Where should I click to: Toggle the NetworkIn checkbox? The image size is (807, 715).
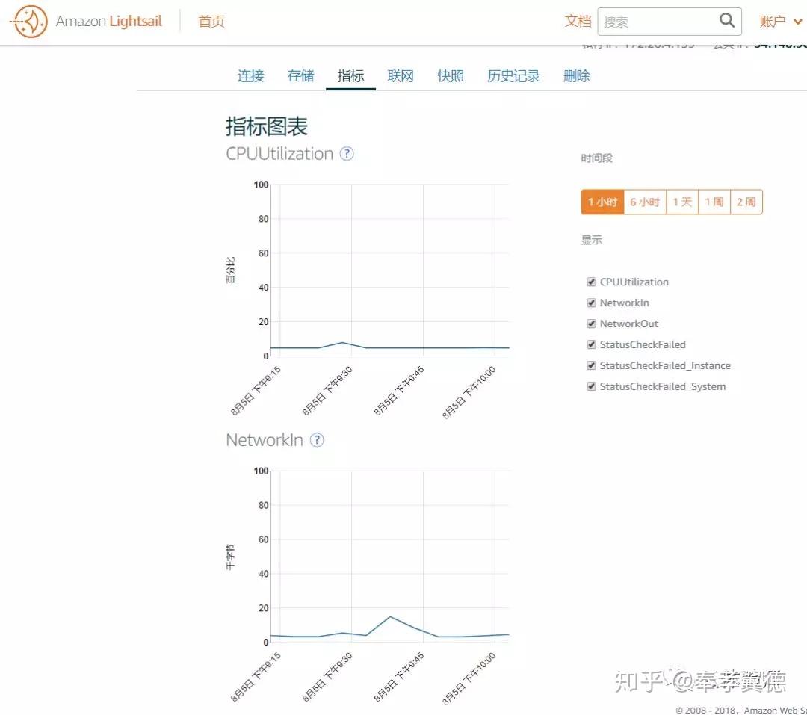click(591, 303)
